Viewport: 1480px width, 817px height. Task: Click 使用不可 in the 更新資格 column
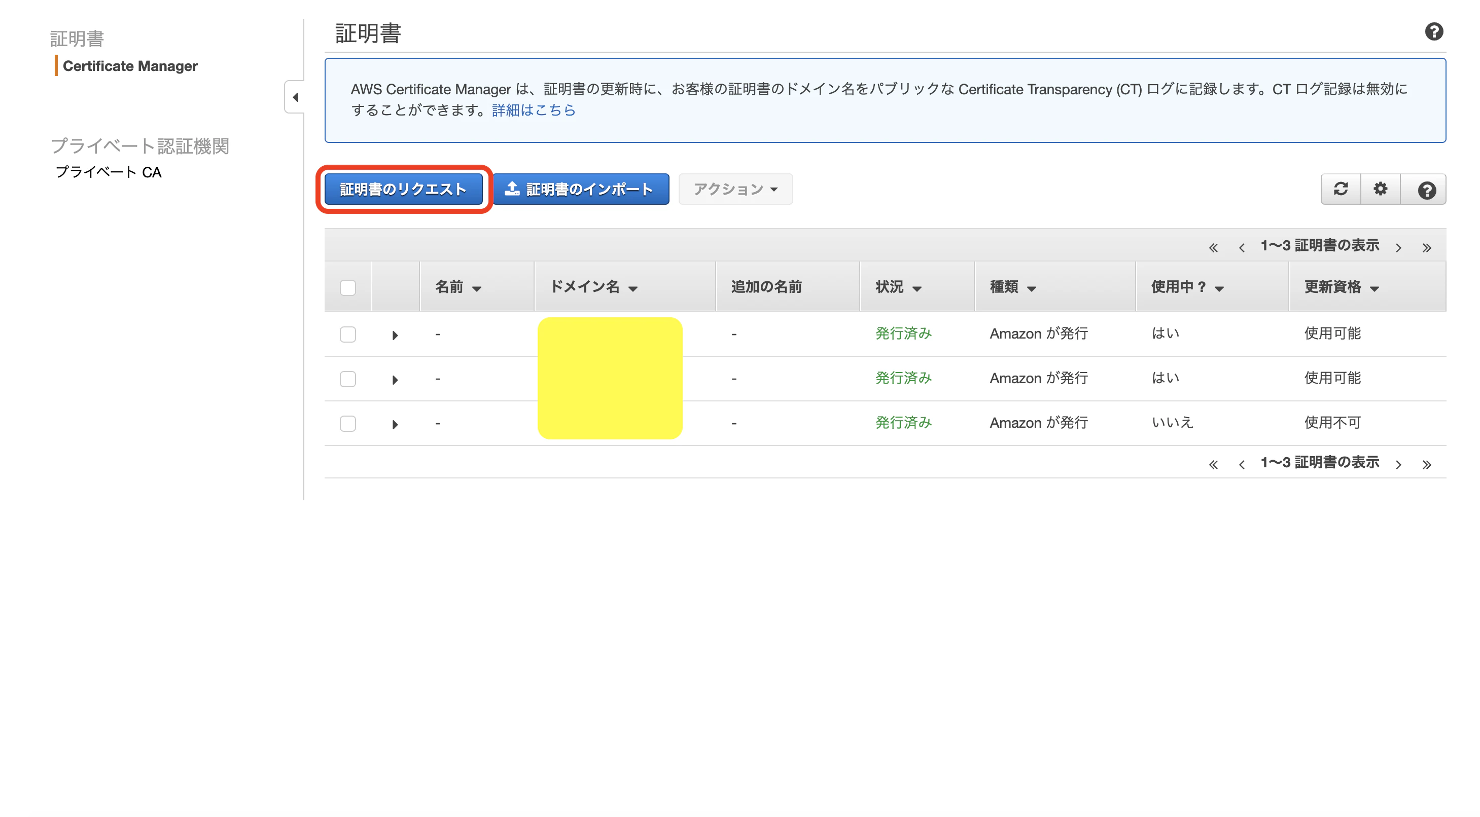click(x=1332, y=423)
